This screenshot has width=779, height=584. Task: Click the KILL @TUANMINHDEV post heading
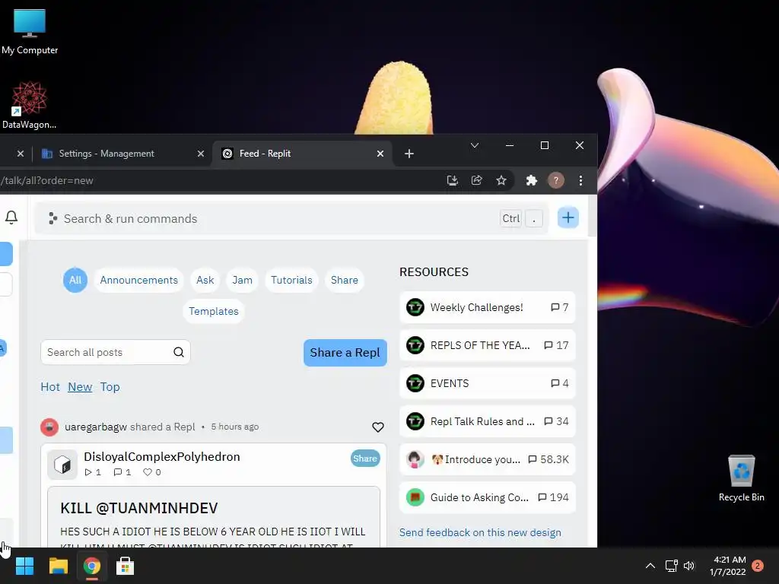coord(139,508)
